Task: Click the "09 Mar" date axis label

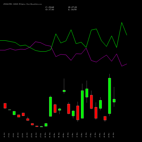Action: pyautogui.click(x=63, y=135)
